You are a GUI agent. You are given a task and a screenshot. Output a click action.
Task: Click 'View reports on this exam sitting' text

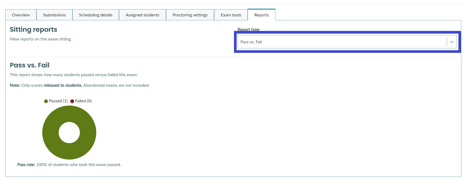tap(41, 39)
